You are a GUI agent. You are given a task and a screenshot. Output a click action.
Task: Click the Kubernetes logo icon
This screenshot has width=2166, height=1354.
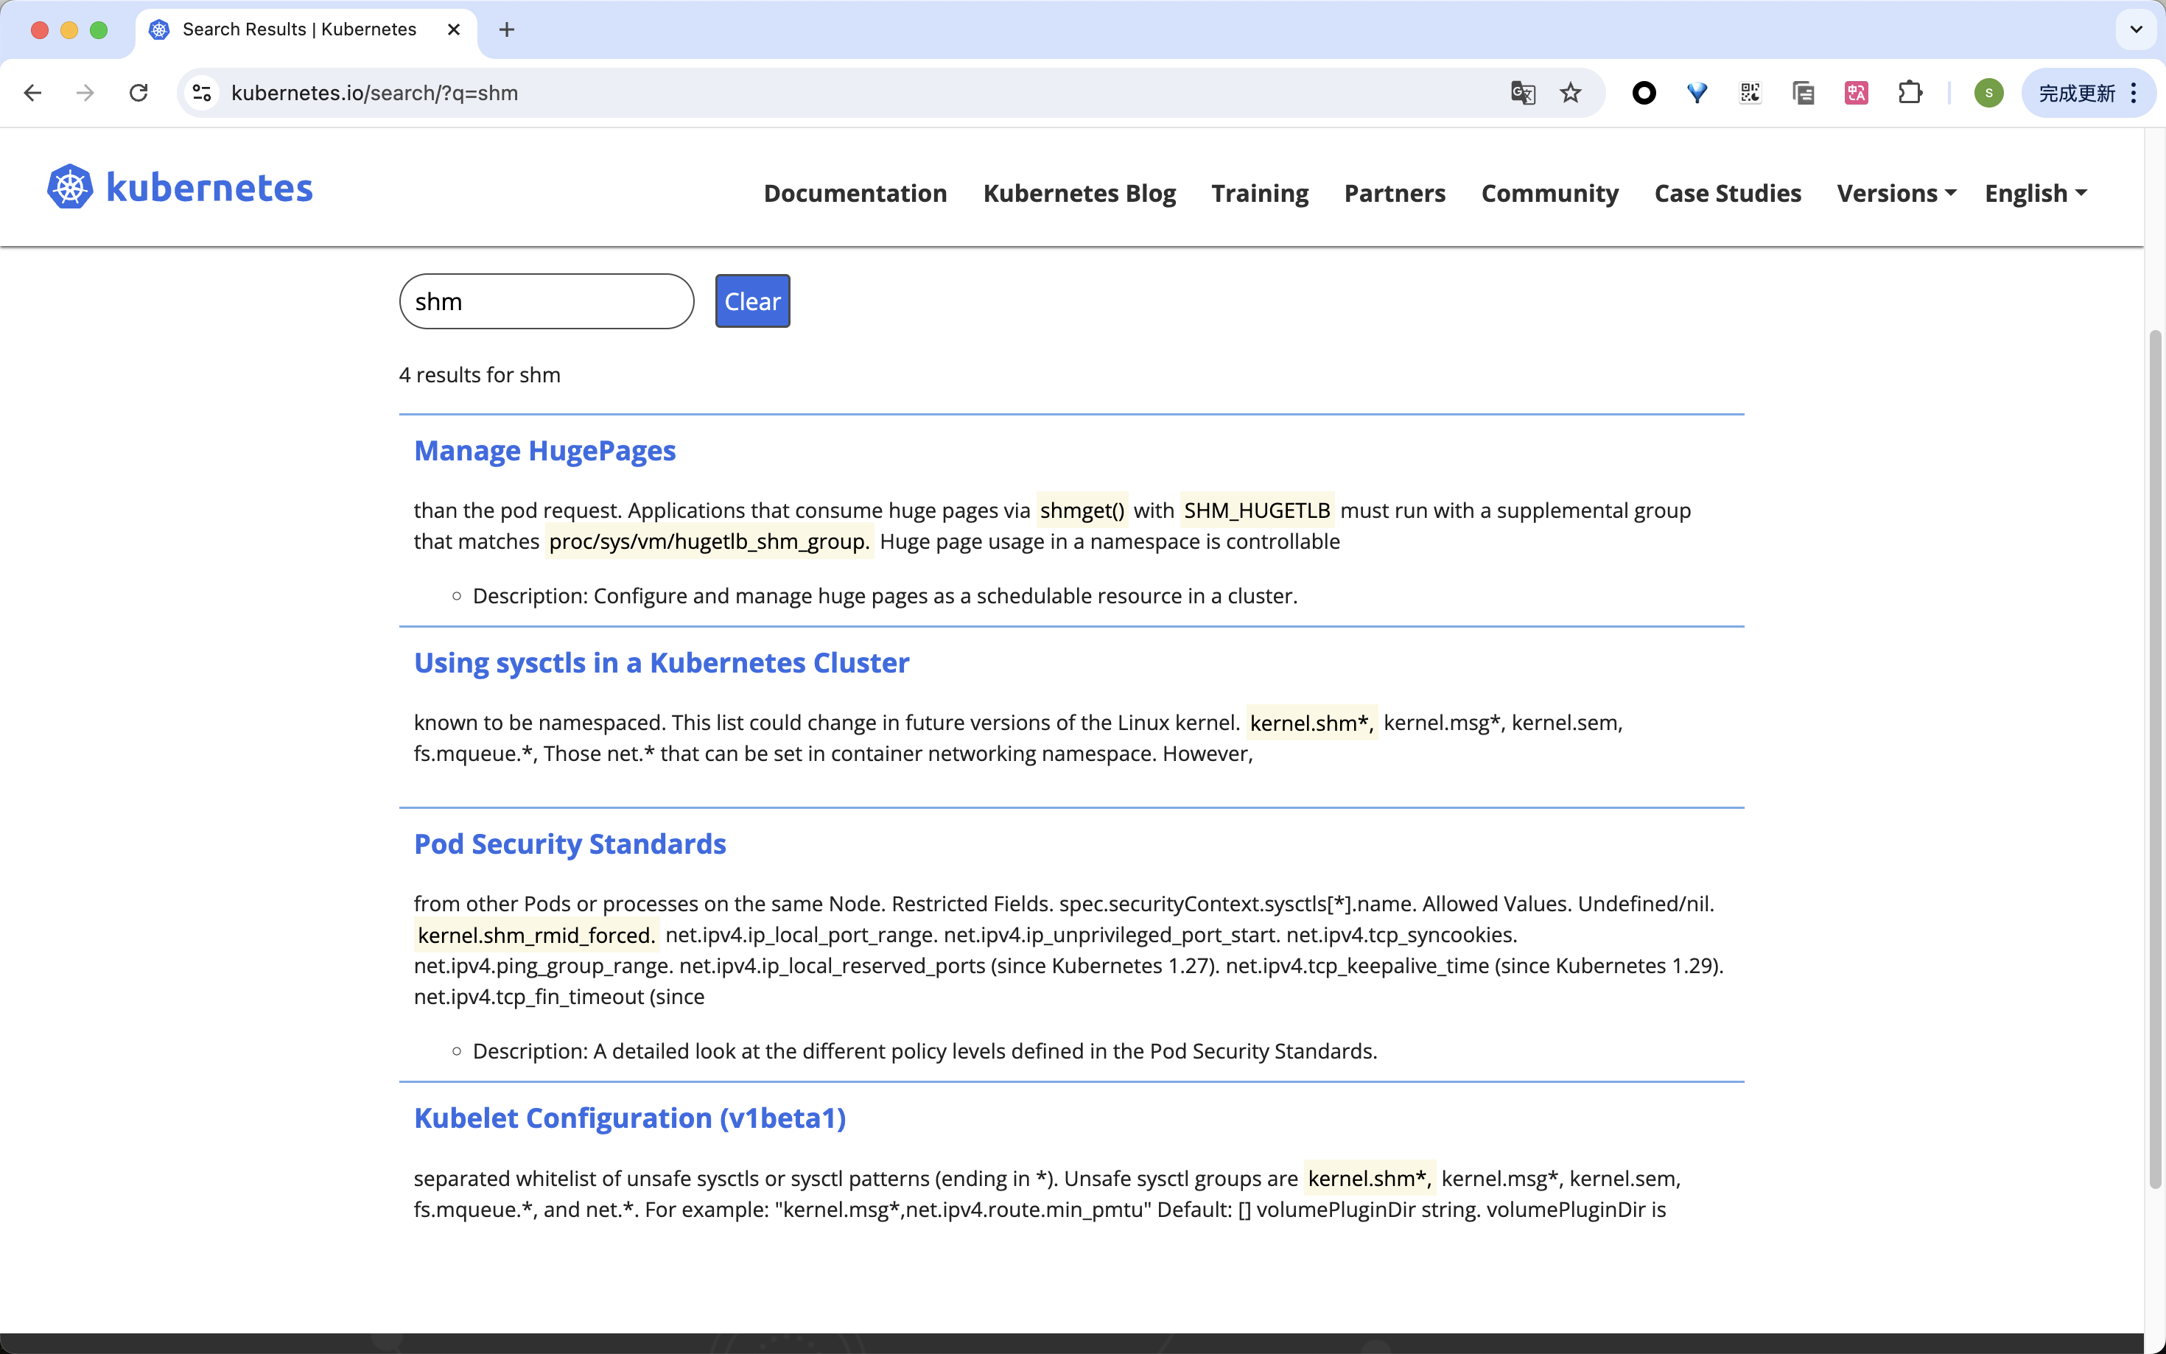(x=69, y=187)
